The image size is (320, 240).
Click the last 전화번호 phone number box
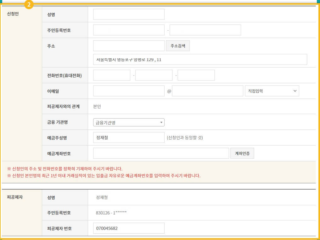196,75
